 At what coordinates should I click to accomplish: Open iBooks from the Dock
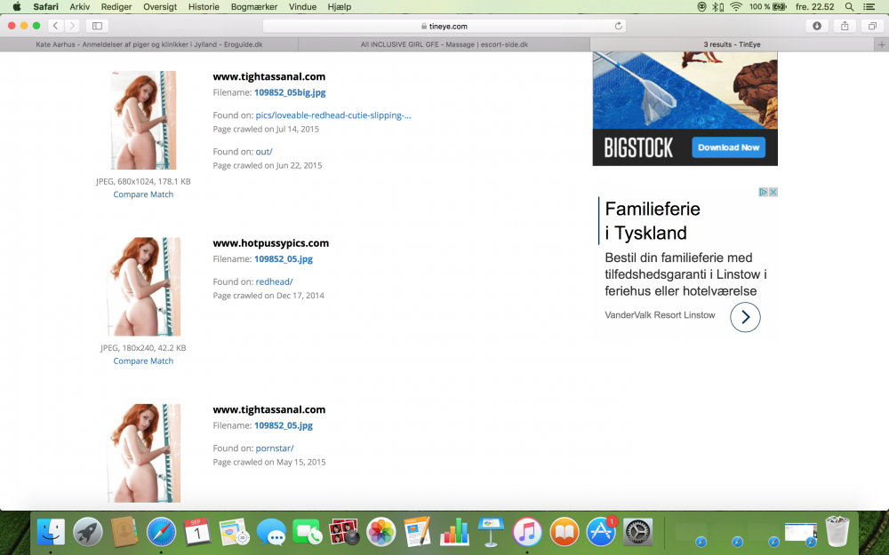[x=565, y=532]
